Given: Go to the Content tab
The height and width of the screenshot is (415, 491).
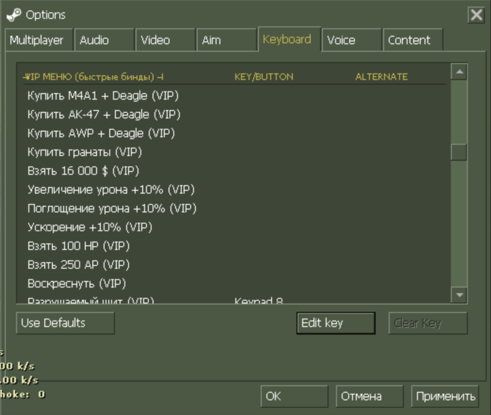Looking at the screenshot, I should click(x=413, y=40).
